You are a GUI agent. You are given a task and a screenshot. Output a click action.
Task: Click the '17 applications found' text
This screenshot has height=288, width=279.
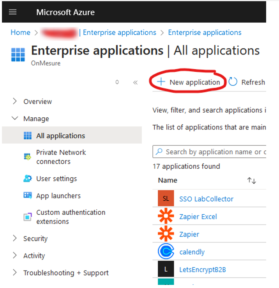(x=186, y=166)
